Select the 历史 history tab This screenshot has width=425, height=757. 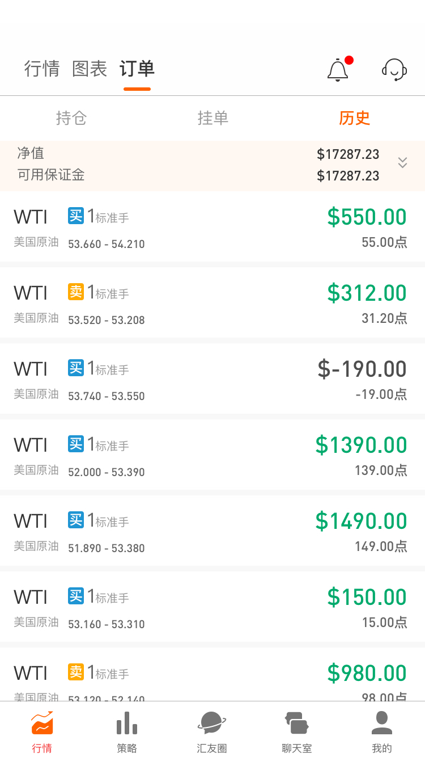click(355, 118)
